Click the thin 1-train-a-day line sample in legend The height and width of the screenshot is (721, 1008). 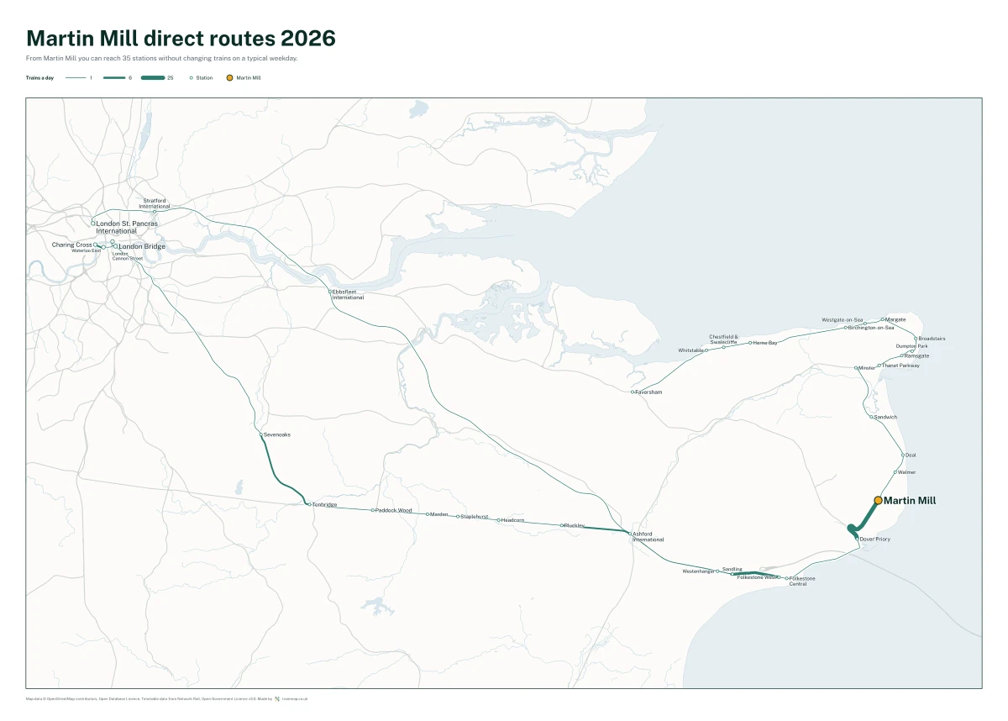coord(76,77)
